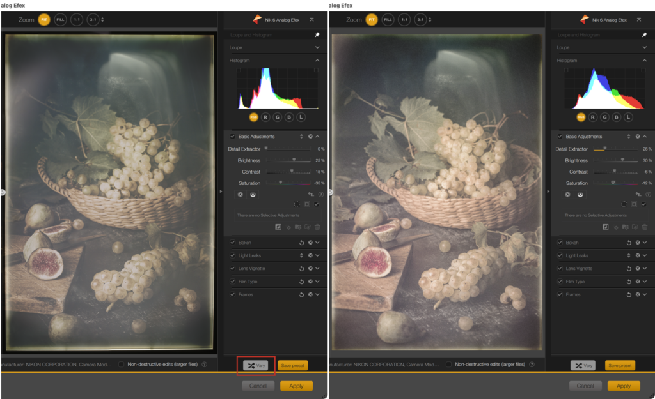The width and height of the screenshot is (655, 399).
Task: Remove the Basic Adjustments filter in right window
Action: coord(638,137)
